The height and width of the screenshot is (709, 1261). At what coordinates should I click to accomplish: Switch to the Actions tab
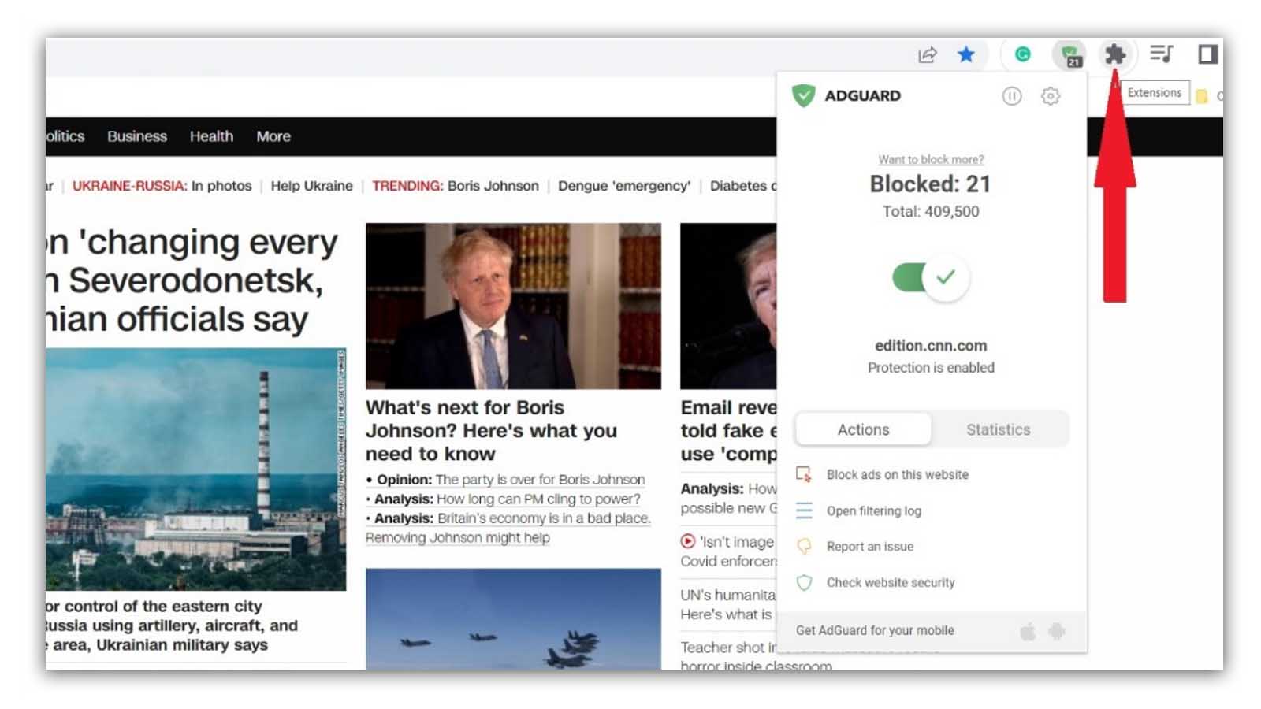coord(863,429)
